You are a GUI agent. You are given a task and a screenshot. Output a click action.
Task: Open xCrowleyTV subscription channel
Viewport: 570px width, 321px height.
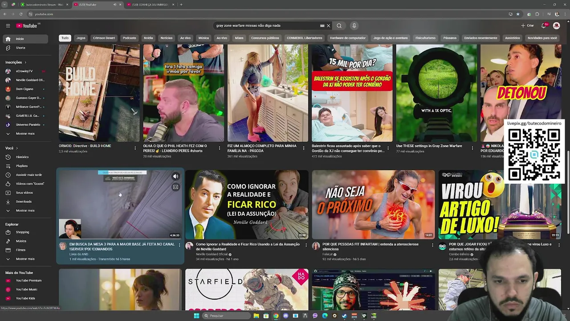coord(25,71)
